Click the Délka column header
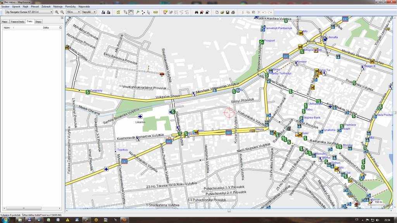 tap(46, 28)
